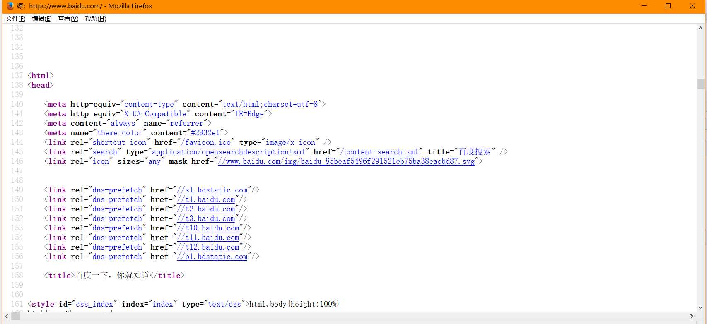Screen dimensions: 707x324
Task: Open the /content-search.xml link
Action: pos(379,152)
